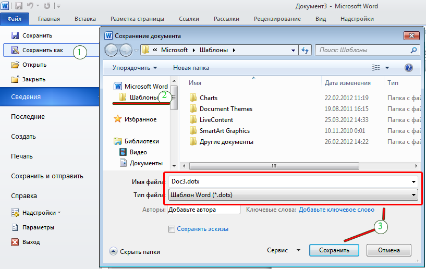Image resolution: width=426 pixels, height=269 pixels.
Task: Click Шаблоны in the address path
Action: click(214, 50)
